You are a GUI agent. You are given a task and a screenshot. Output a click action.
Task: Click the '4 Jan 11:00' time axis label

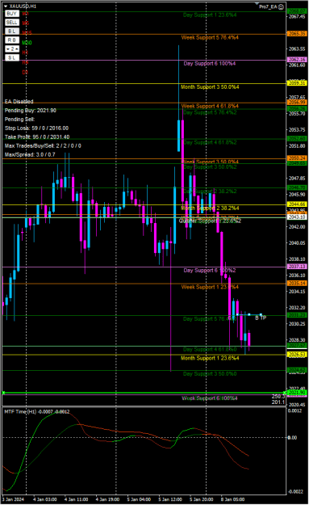[x=77, y=499]
